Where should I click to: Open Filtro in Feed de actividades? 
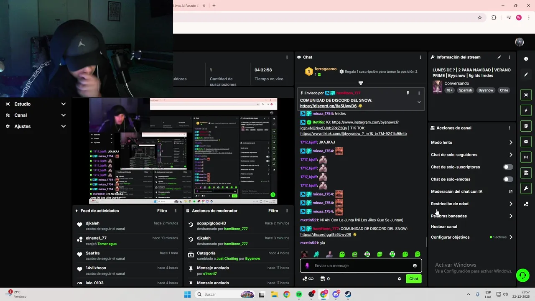[x=162, y=211]
